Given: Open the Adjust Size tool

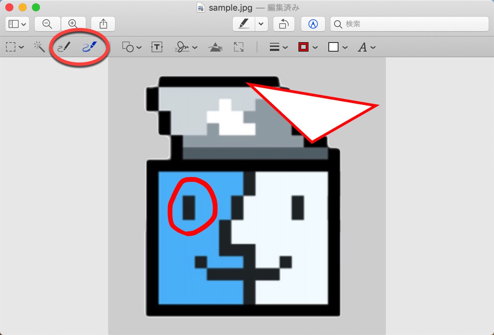Looking at the screenshot, I should [239, 47].
